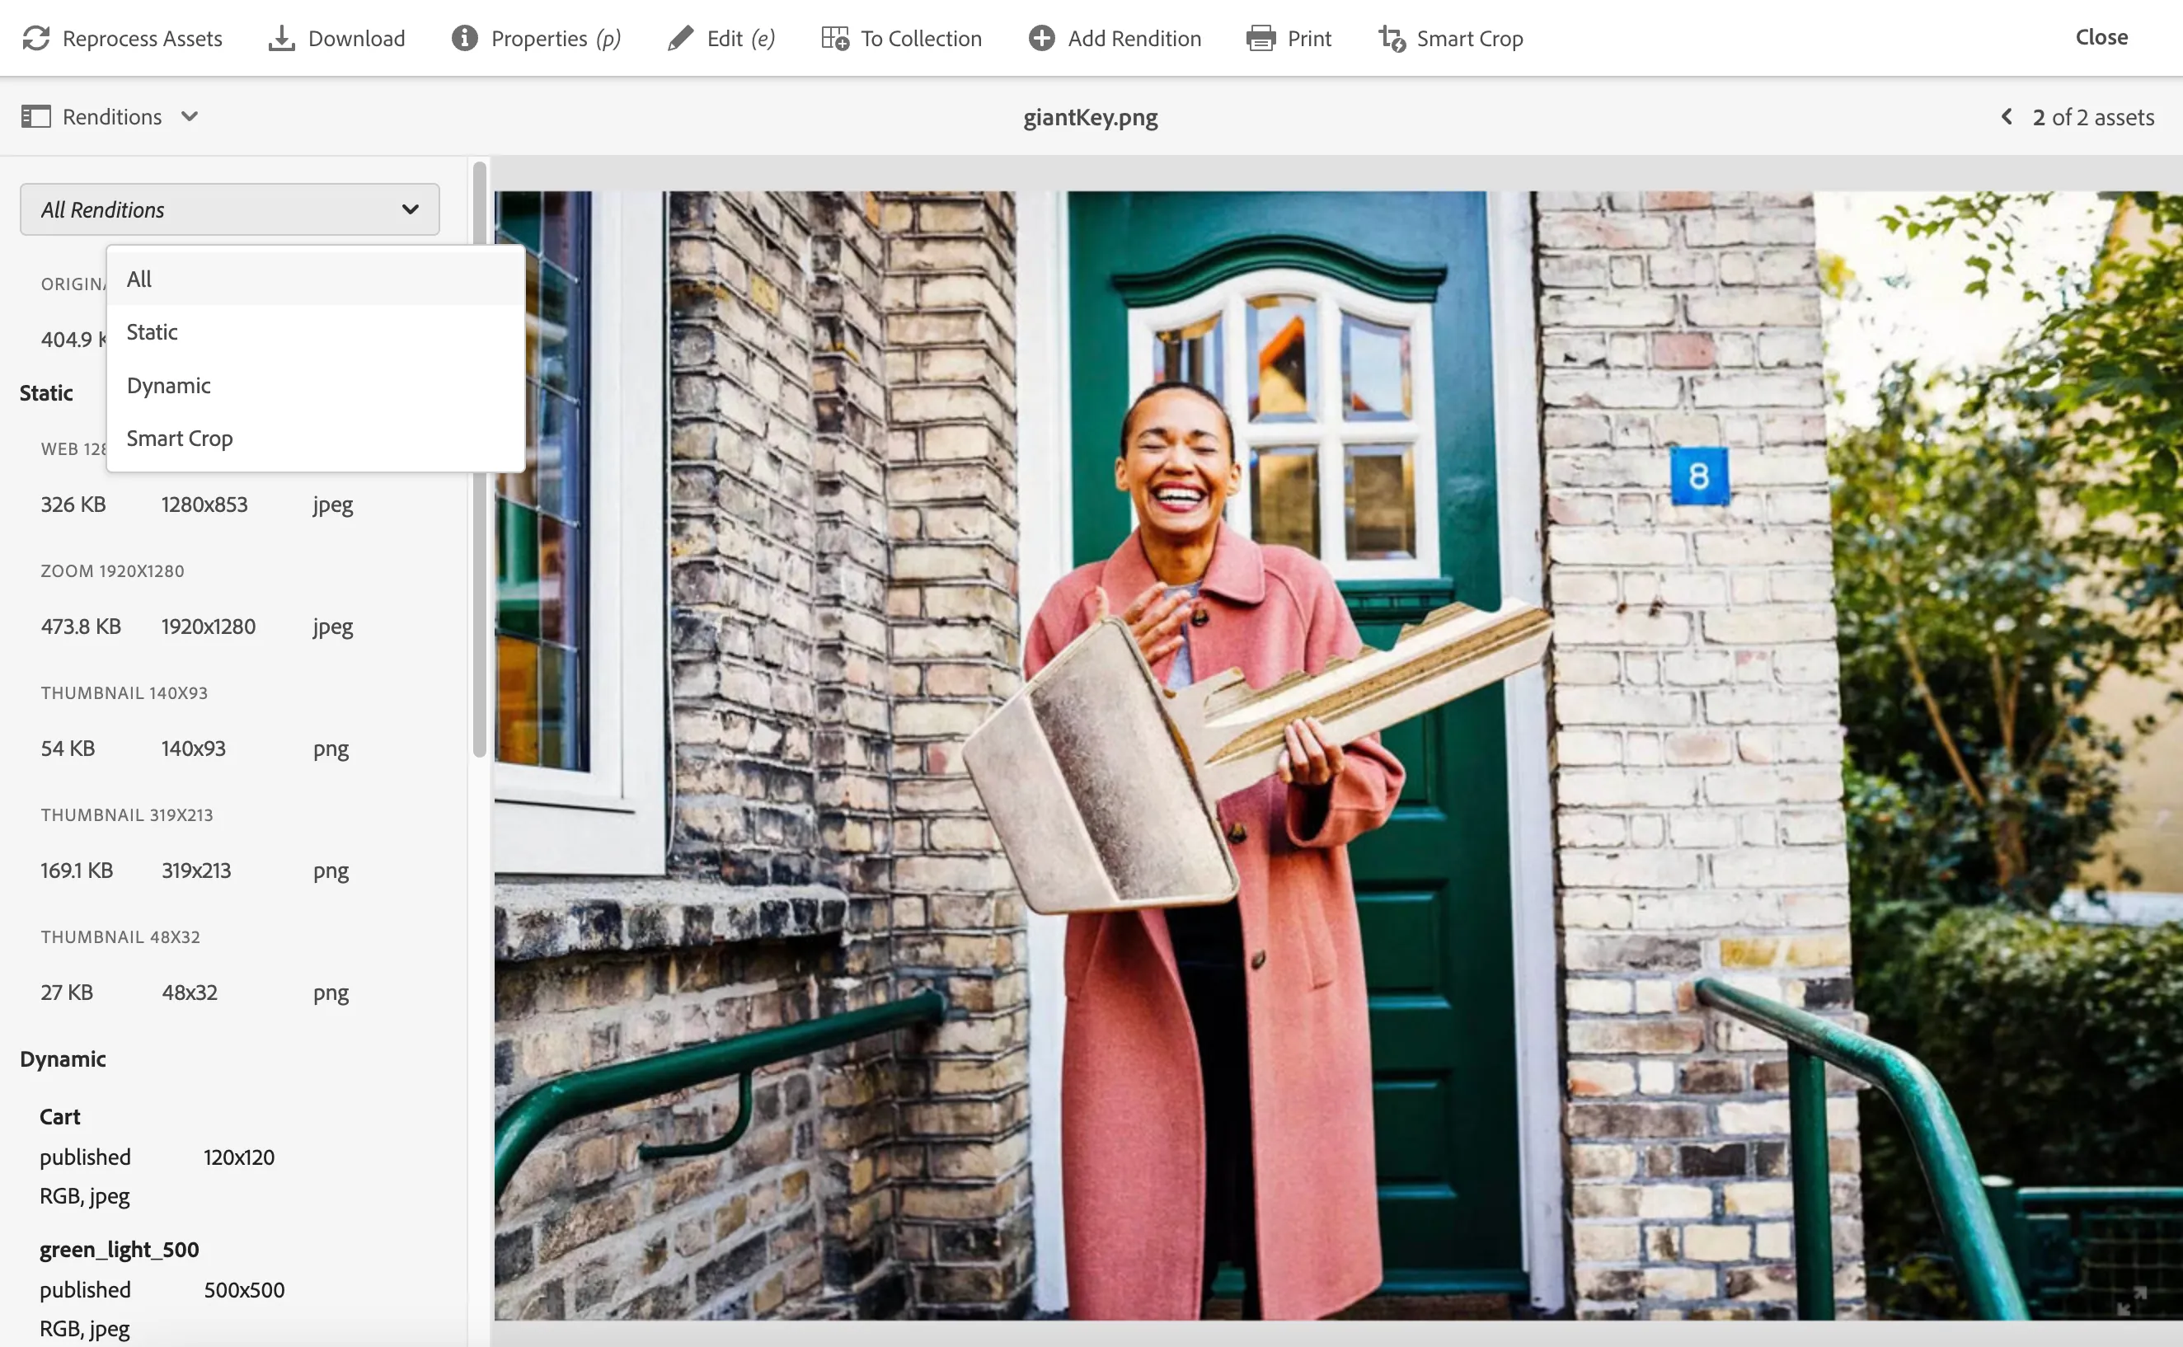The height and width of the screenshot is (1347, 2183).
Task: Go to previous asset with left chevron
Action: 2006,117
